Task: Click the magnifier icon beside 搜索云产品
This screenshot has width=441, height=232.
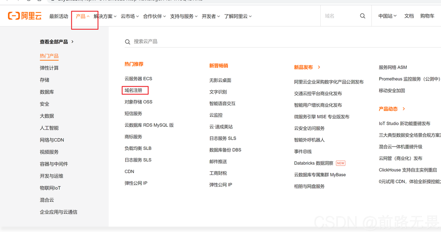Action: click(127, 42)
